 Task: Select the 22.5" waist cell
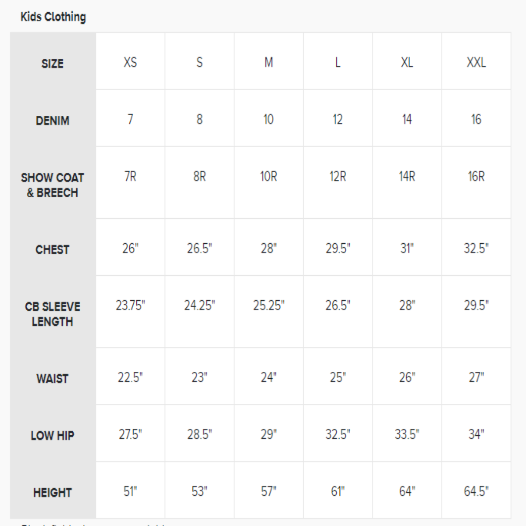pos(130,377)
